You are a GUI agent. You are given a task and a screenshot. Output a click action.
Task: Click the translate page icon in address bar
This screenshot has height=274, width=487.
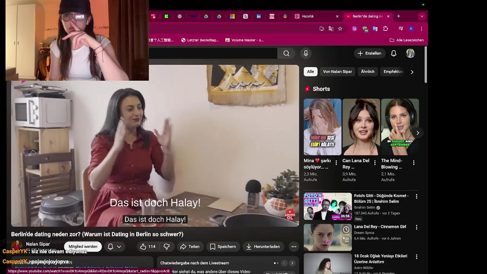331,29
